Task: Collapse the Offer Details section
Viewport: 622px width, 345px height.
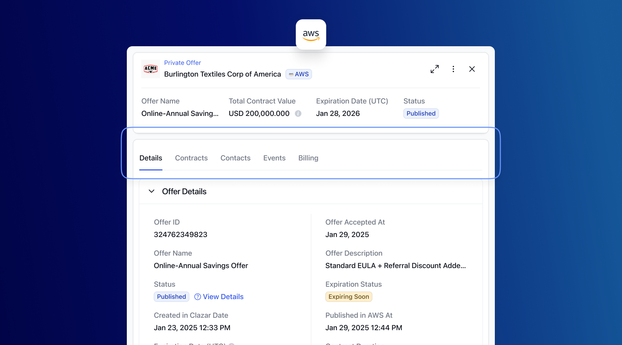Action: (151, 191)
